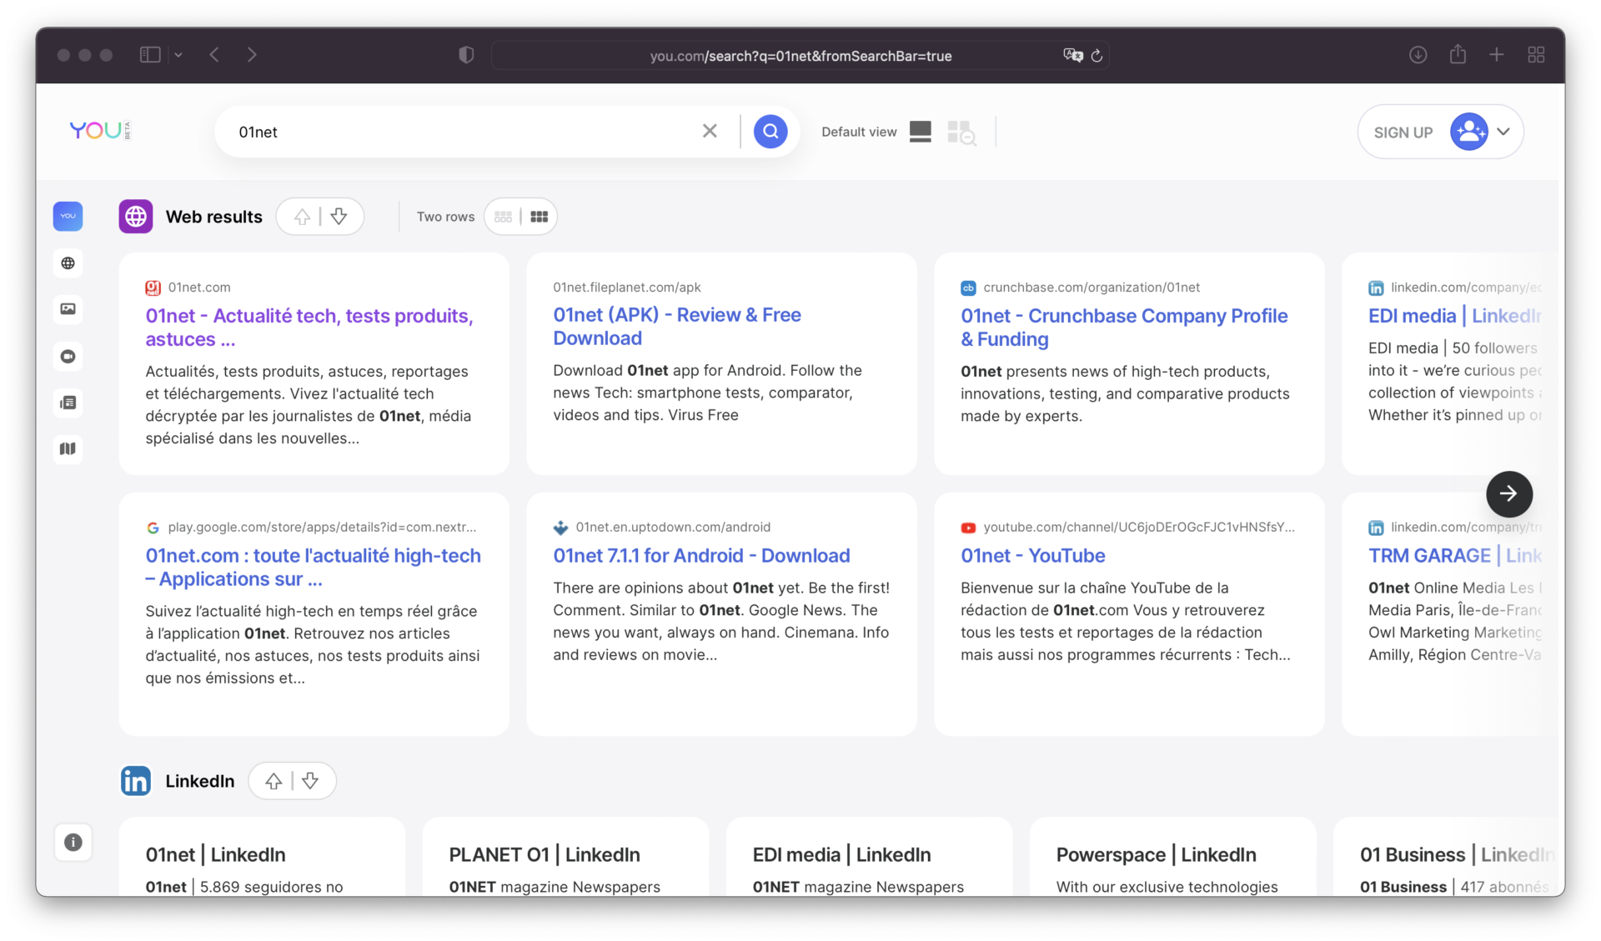Switch to single row layout toggle
The width and height of the screenshot is (1601, 941).
[503, 217]
